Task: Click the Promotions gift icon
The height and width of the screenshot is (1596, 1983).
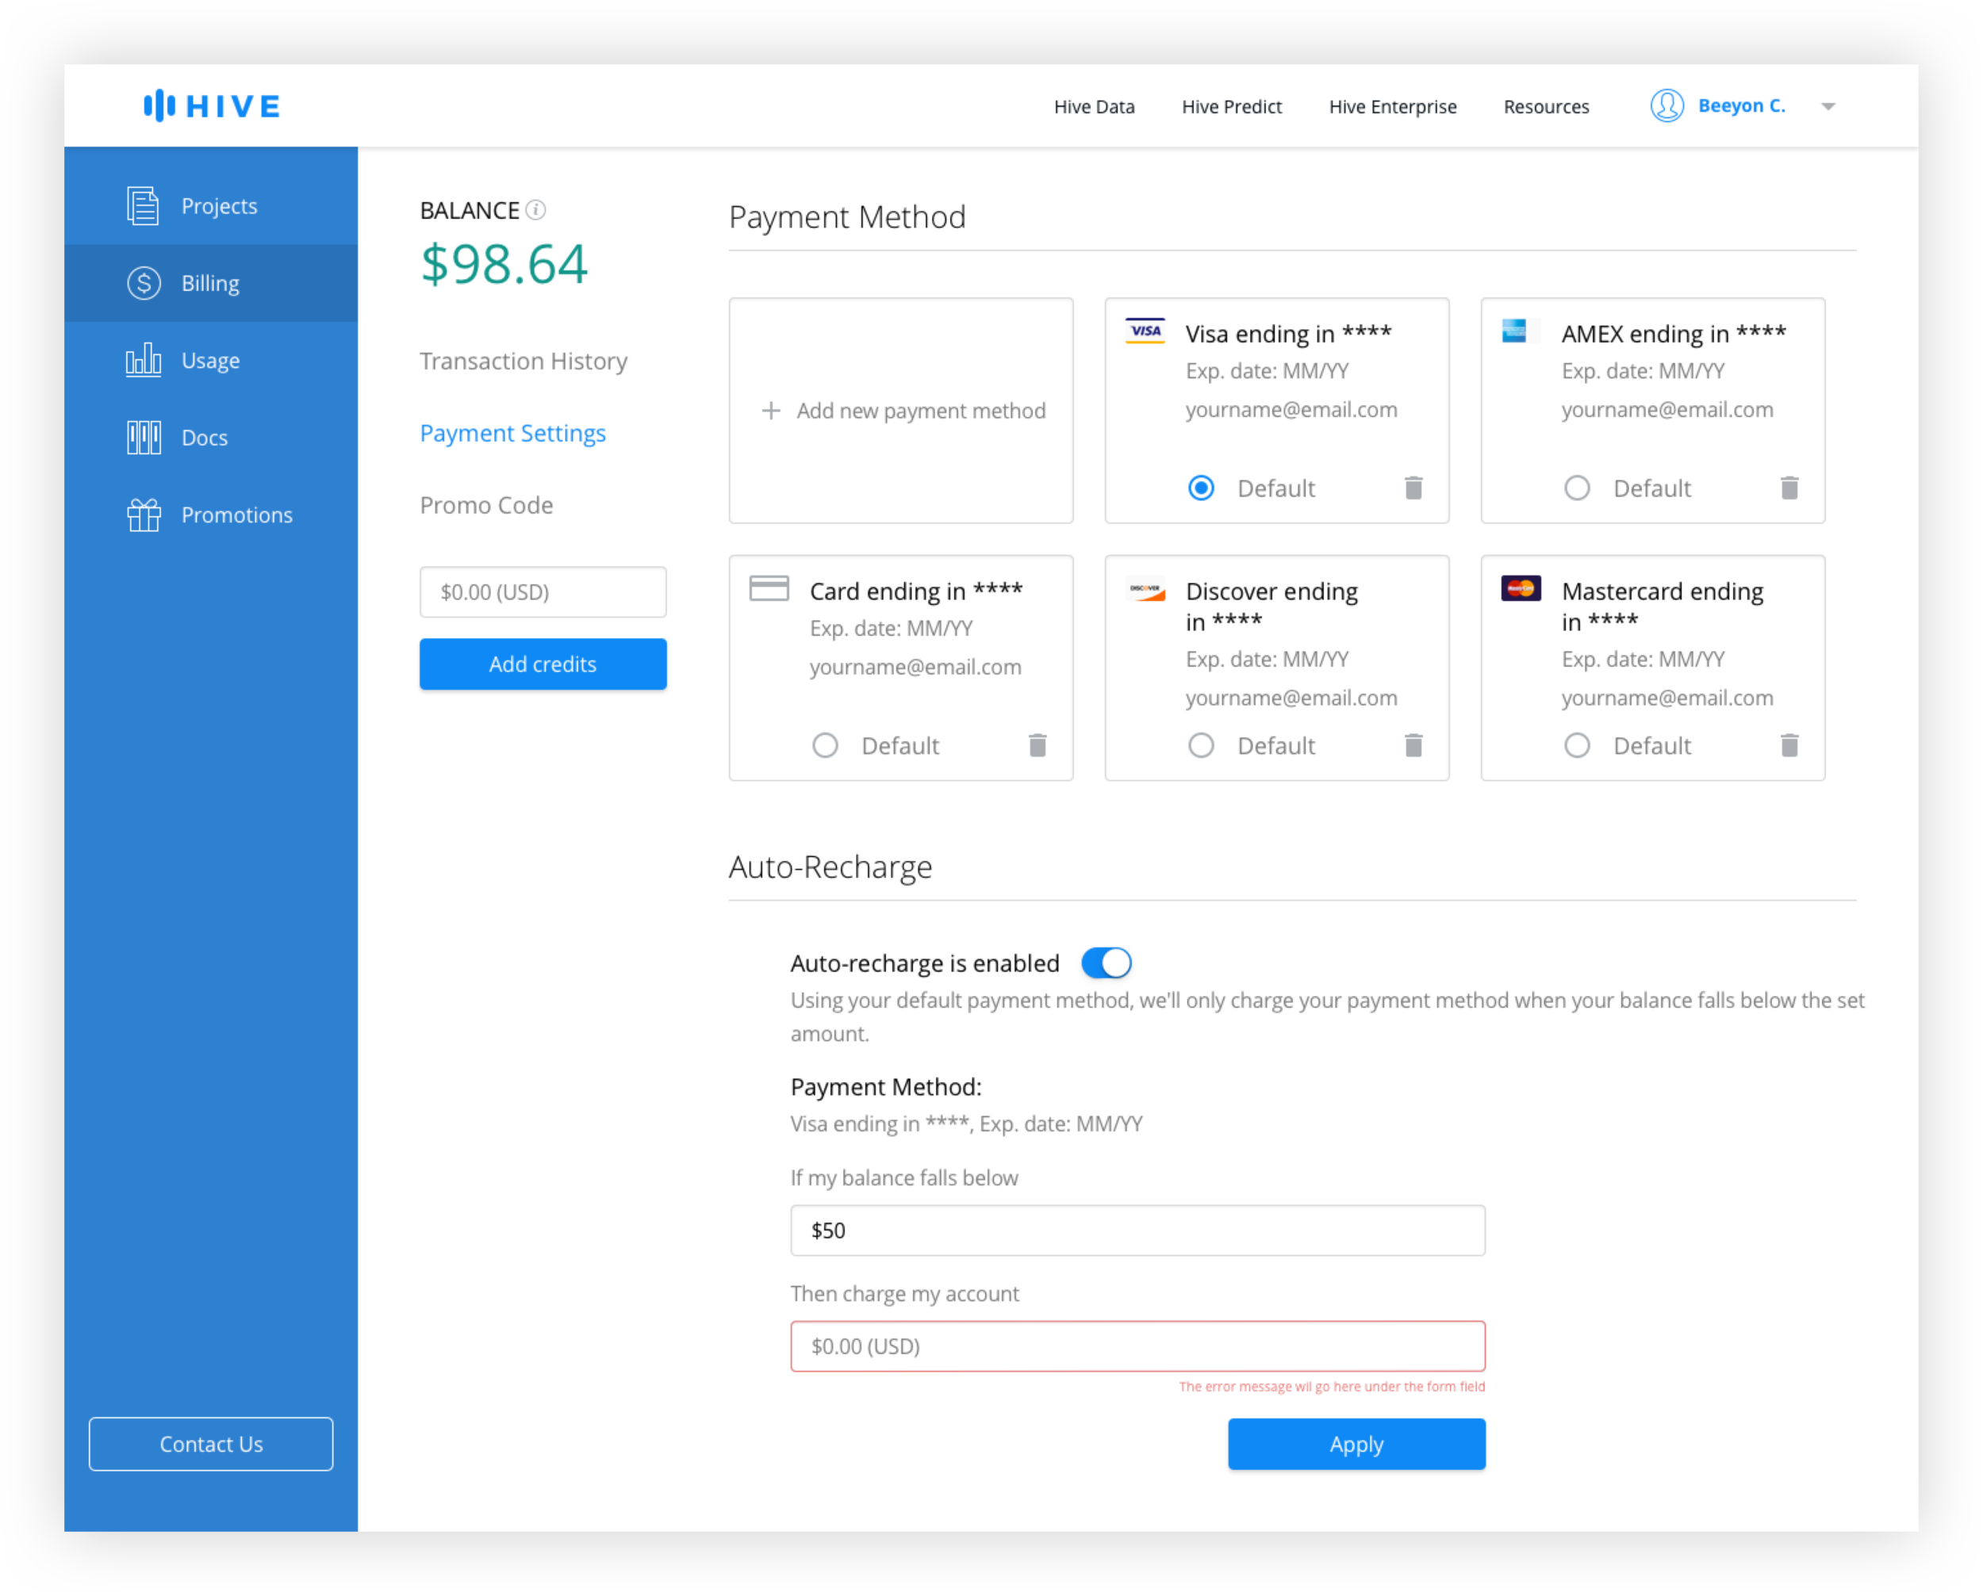Action: click(144, 514)
